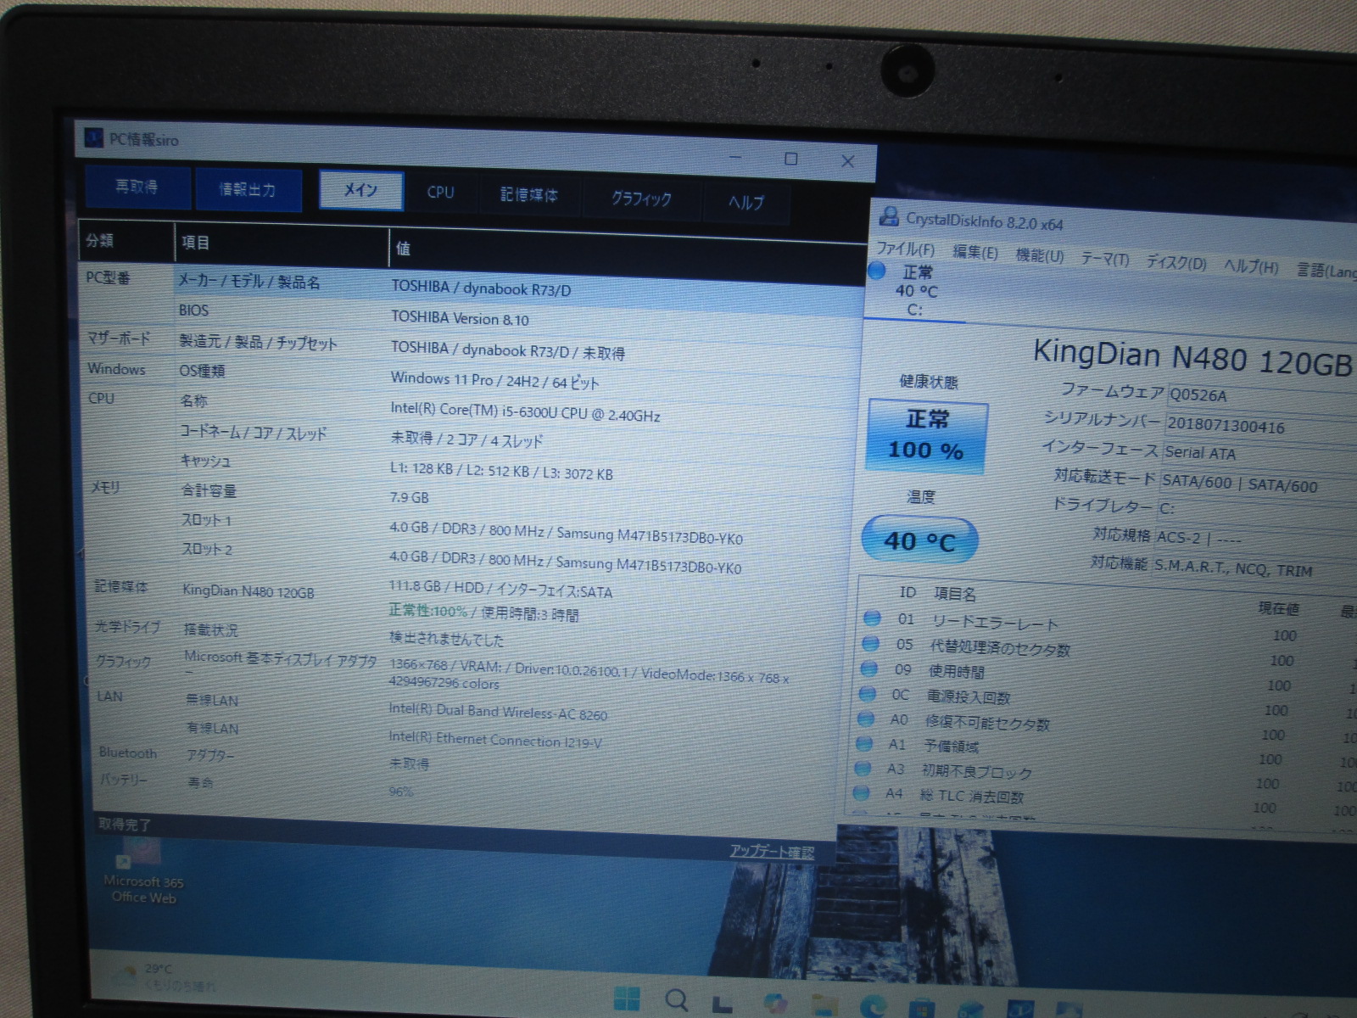The width and height of the screenshot is (1357, 1018).
Task: Click the blue status circle for ID 09
Action: point(868,668)
